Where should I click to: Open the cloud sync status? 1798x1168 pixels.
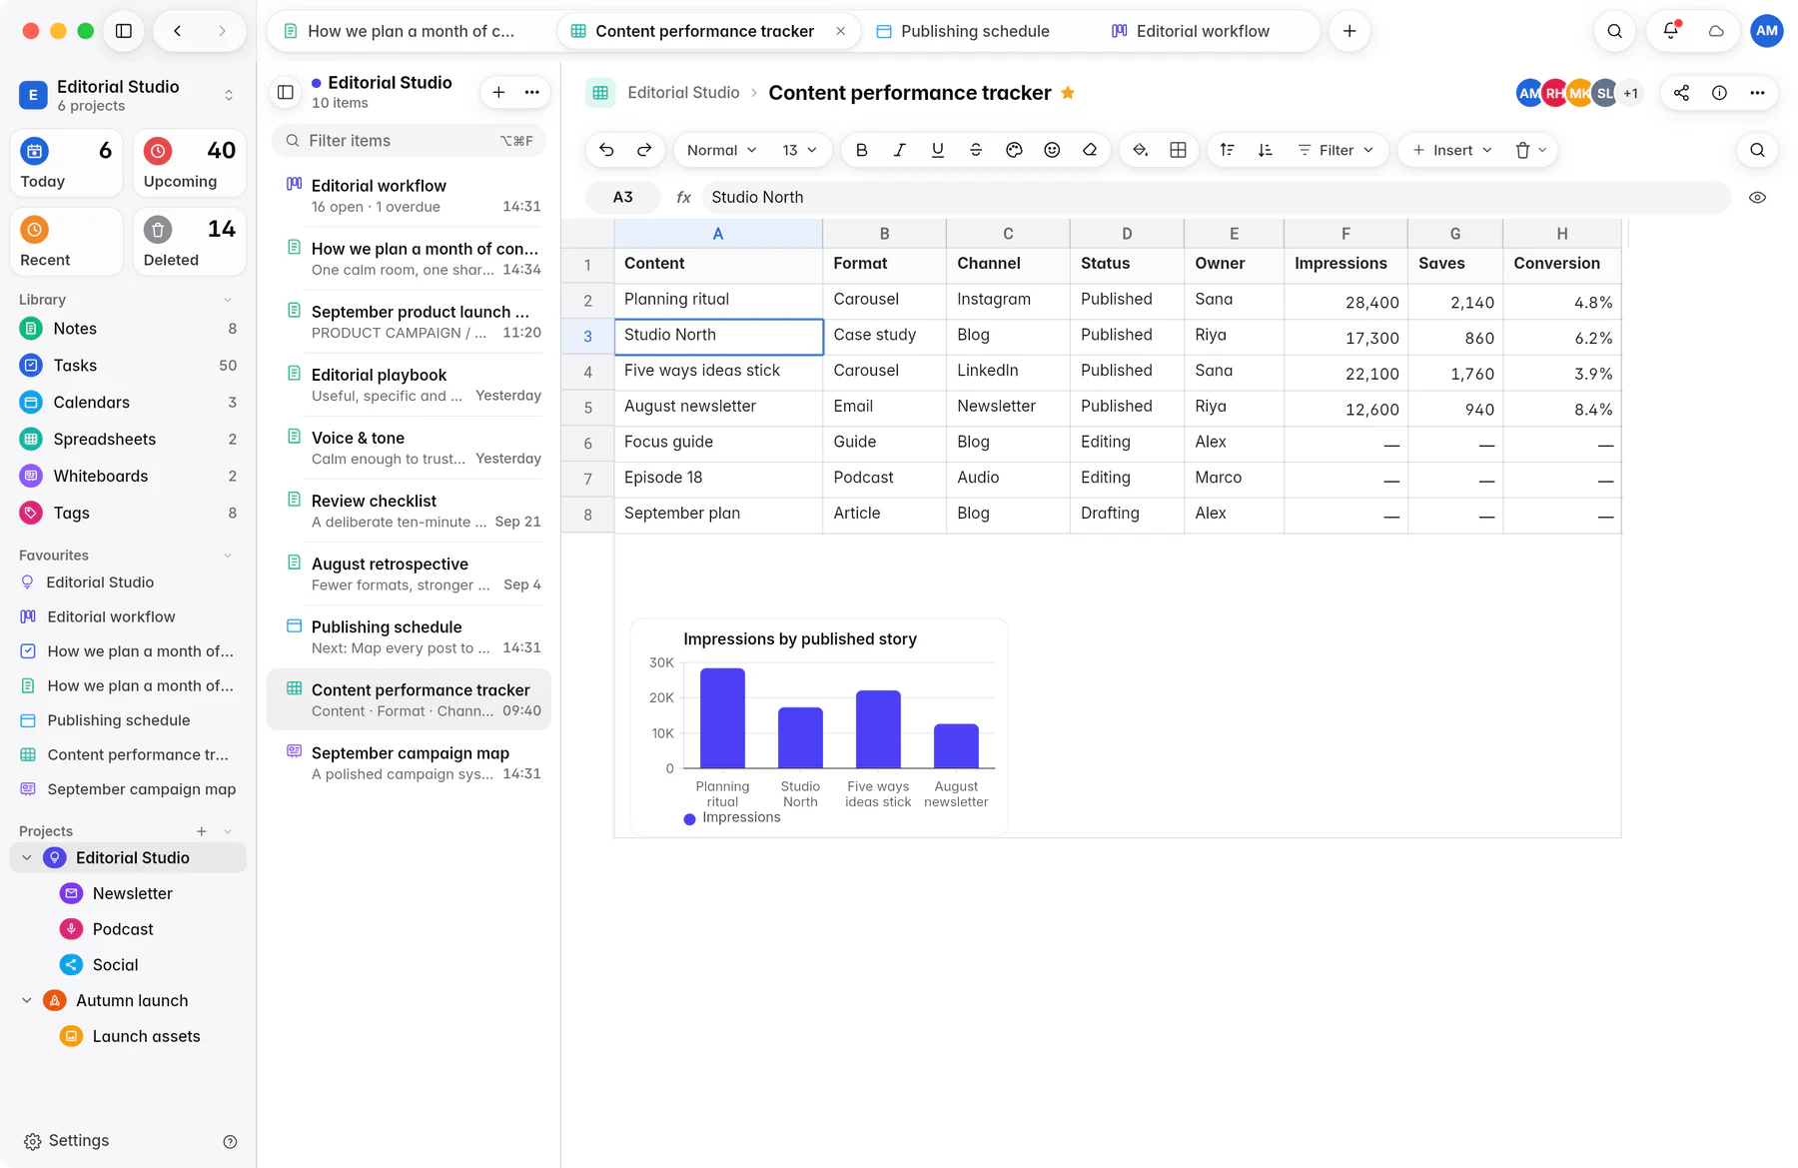[1716, 31]
